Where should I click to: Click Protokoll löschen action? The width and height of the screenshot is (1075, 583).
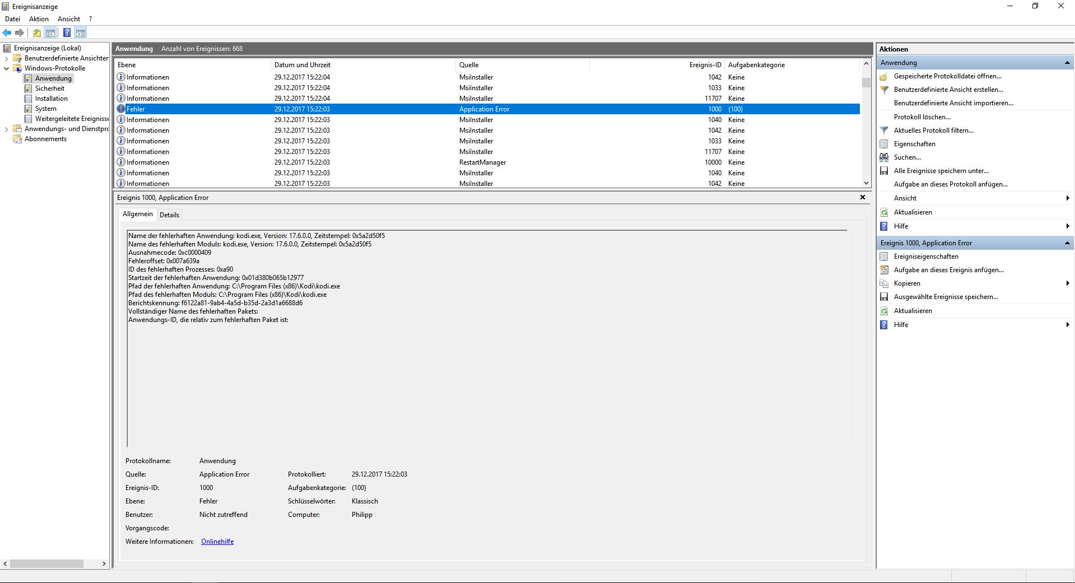(922, 117)
